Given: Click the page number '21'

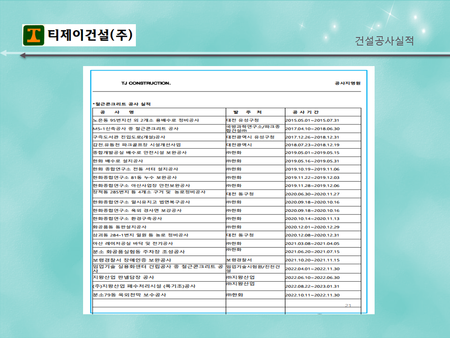Looking at the screenshot, I should point(348,306).
